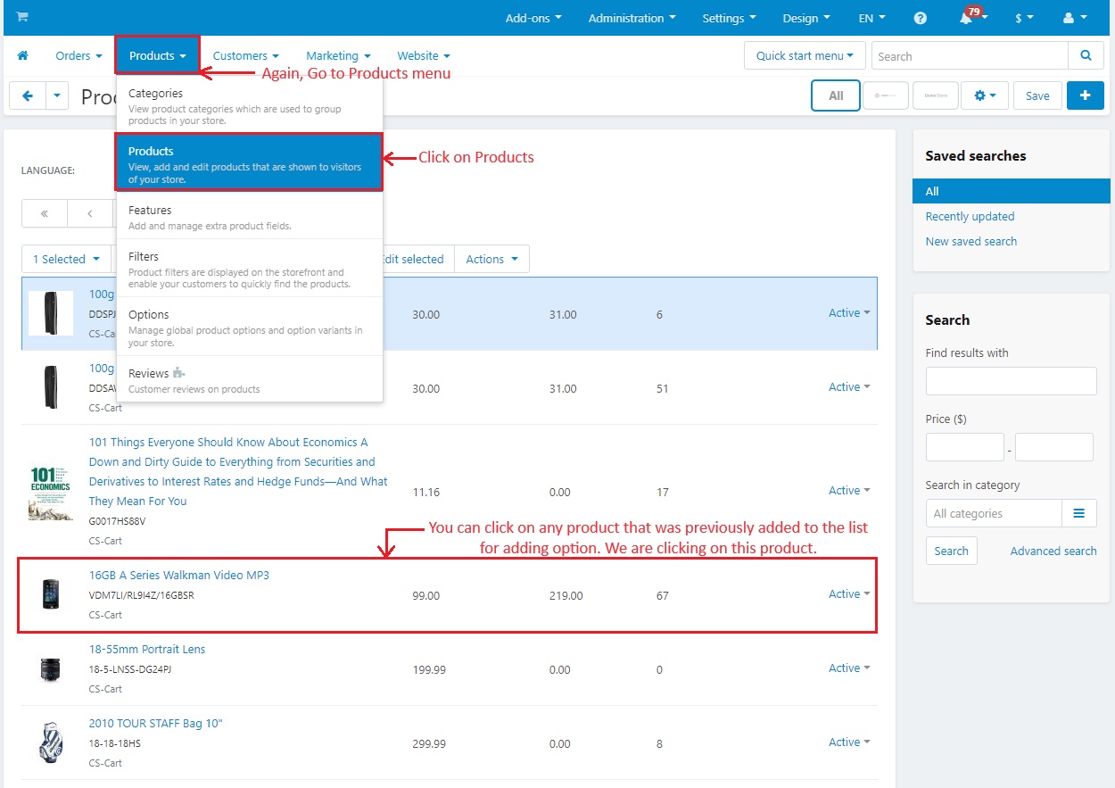Click the shopping cart icon in top bar

[x=22, y=17]
